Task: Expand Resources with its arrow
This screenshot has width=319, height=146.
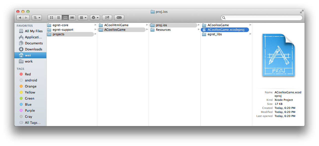Action: point(199,30)
